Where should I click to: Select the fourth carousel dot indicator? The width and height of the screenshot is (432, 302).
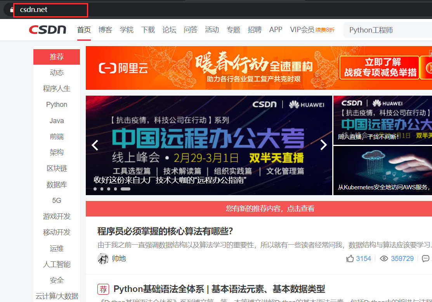coord(115,189)
